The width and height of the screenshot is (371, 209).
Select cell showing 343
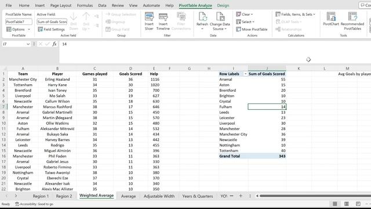[x=267, y=156]
